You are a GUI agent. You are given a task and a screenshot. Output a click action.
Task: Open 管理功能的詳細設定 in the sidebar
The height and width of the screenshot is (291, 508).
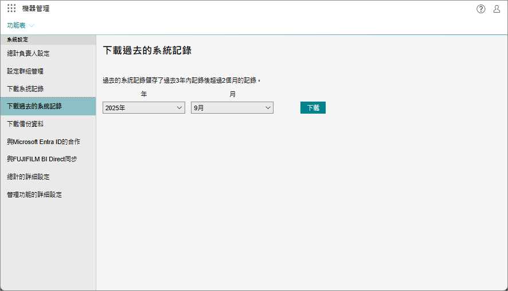(x=34, y=195)
